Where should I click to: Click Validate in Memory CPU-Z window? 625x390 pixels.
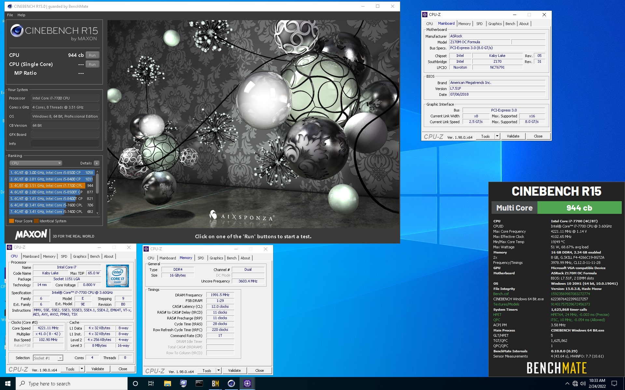234,370
